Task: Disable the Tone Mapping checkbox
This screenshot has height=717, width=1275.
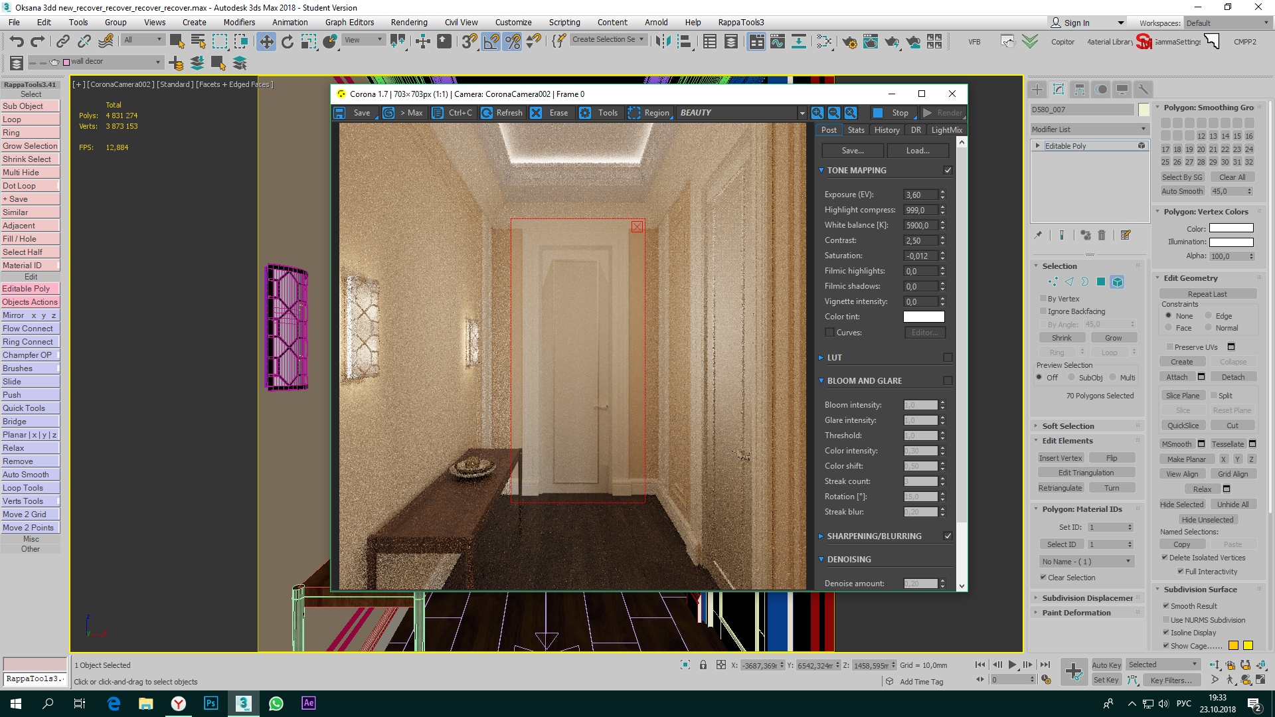Action: [x=948, y=171]
